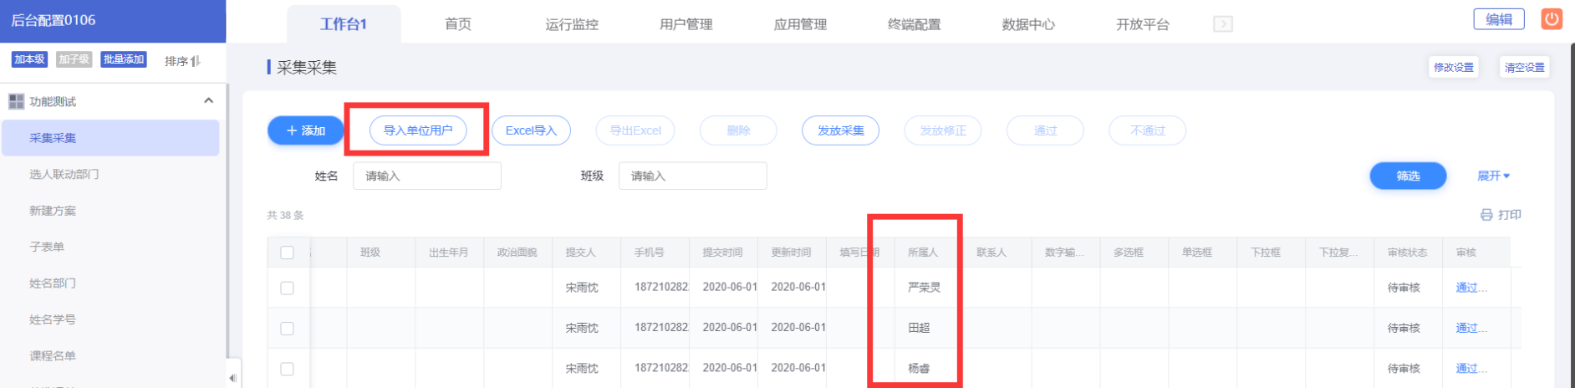Open the 应用管理 tab

[800, 24]
